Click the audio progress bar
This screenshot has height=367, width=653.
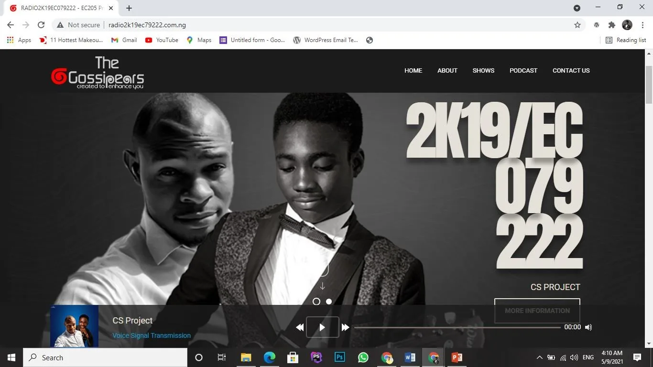coord(457,327)
